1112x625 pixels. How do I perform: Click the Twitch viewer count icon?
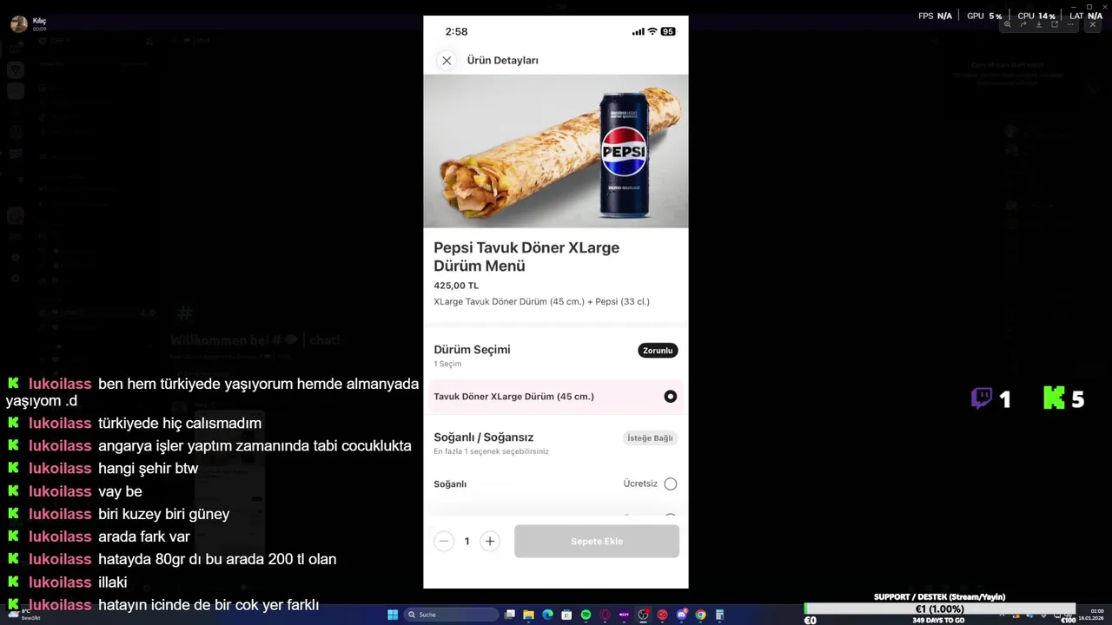coord(982,398)
